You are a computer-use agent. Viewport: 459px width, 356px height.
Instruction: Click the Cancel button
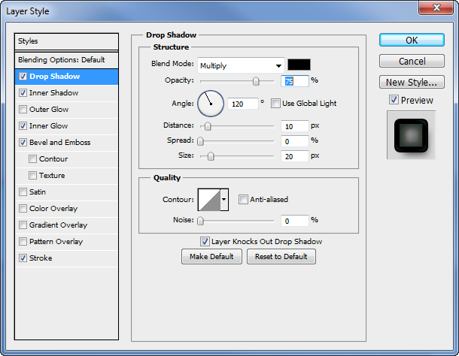[x=412, y=61]
